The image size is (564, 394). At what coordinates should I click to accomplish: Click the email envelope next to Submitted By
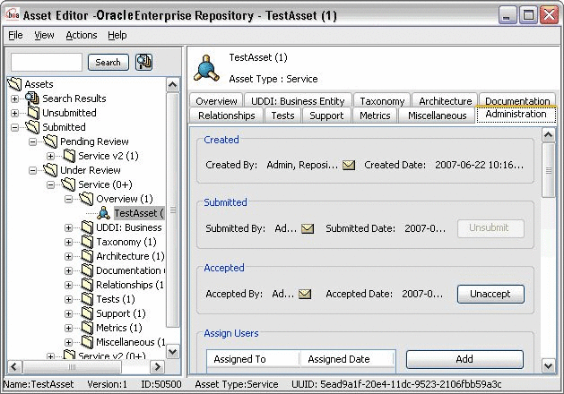[x=308, y=228]
